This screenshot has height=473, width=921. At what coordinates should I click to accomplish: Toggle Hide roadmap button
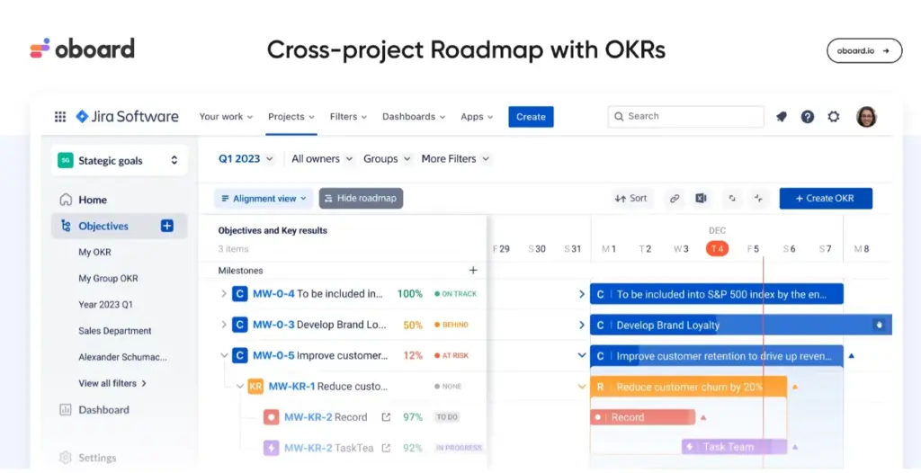(x=361, y=199)
